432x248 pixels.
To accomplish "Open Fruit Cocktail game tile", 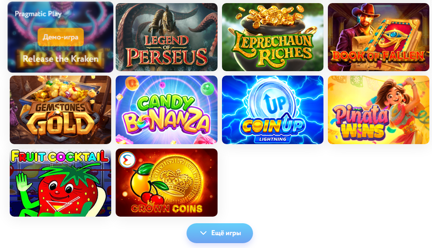I will pos(60,183).
